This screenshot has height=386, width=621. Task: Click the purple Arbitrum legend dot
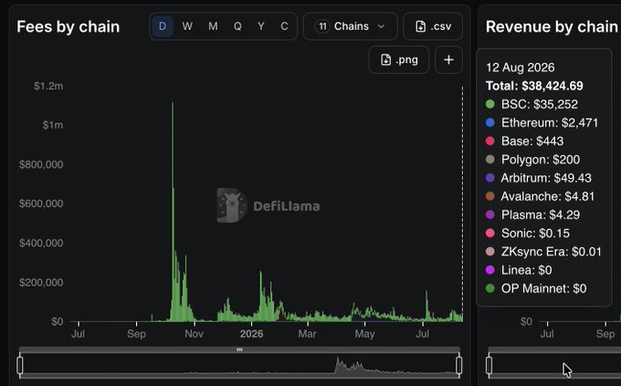click(489, 178)
